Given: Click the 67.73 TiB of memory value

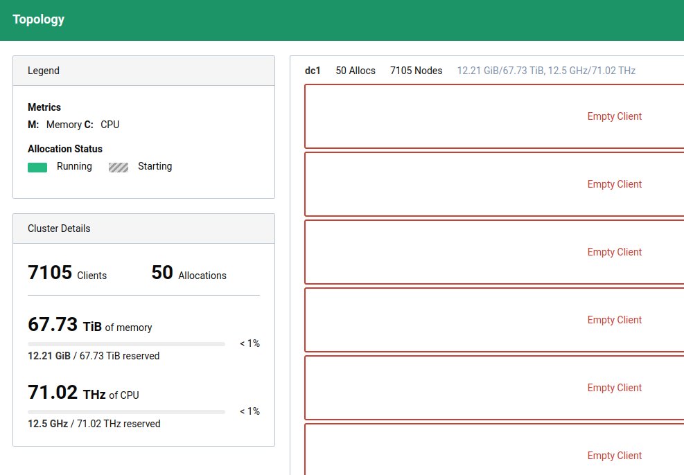Looking at the screenshot, I should pos(90,325).
